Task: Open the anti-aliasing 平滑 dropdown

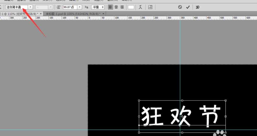Action: coord(98,7)
